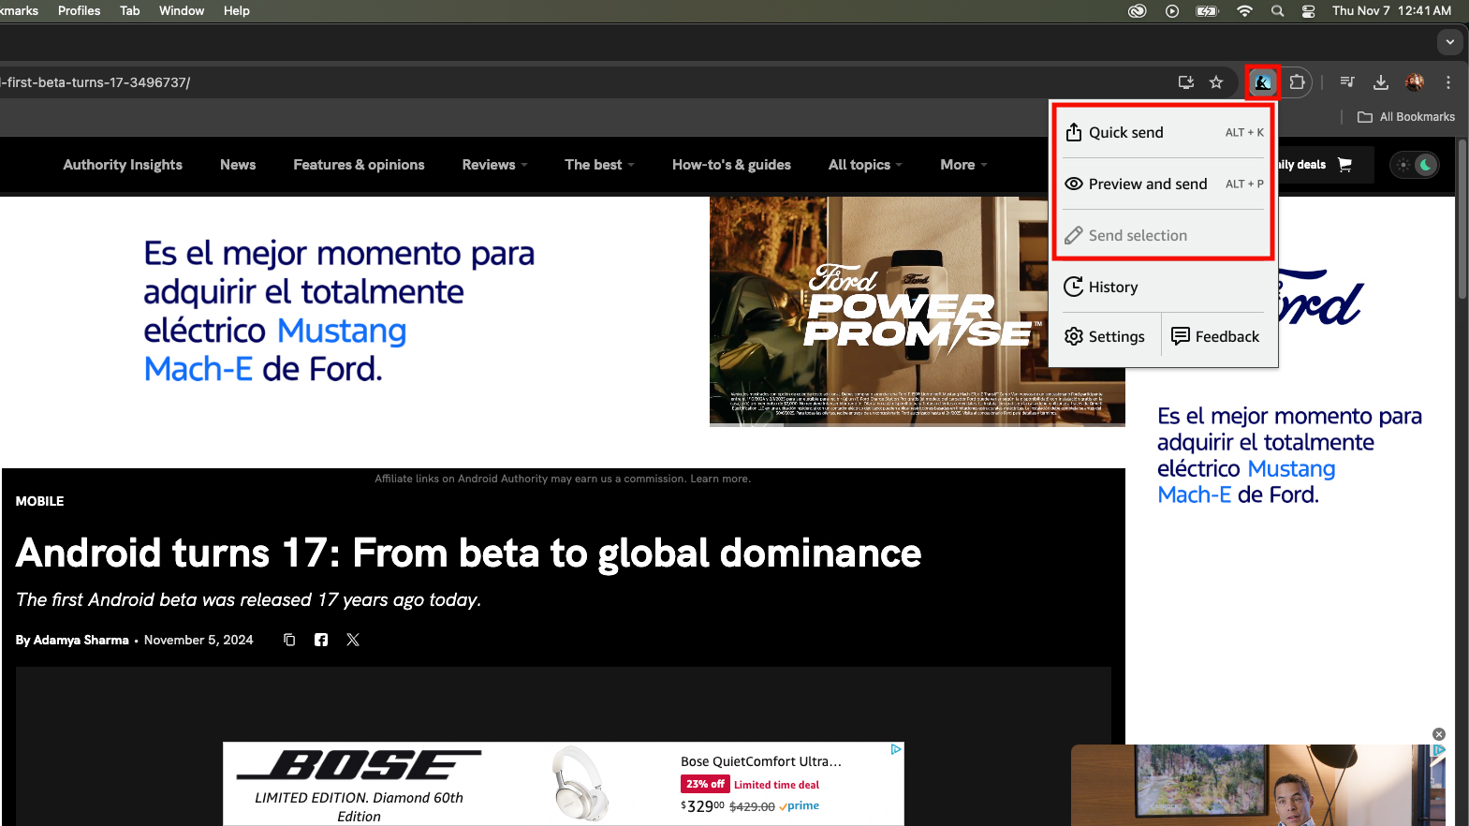
Task: Open macOS Control Center icon
Action: click(x=1309, y=11)
